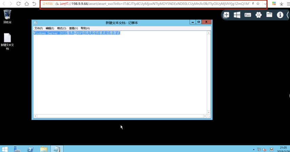Viewport: 290px width, 152px height.
Task: Click the crossed-out lock security icon
Action: 57,4
